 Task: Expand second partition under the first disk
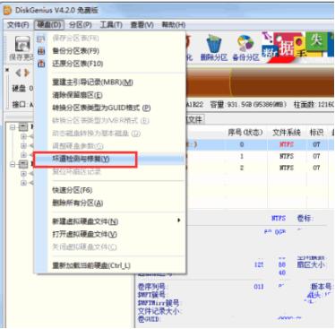tap(23, 146)
